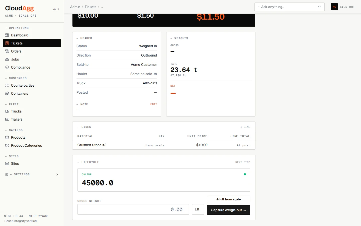
Task: Expand the Settings section chevron
Action: point(57,174)
